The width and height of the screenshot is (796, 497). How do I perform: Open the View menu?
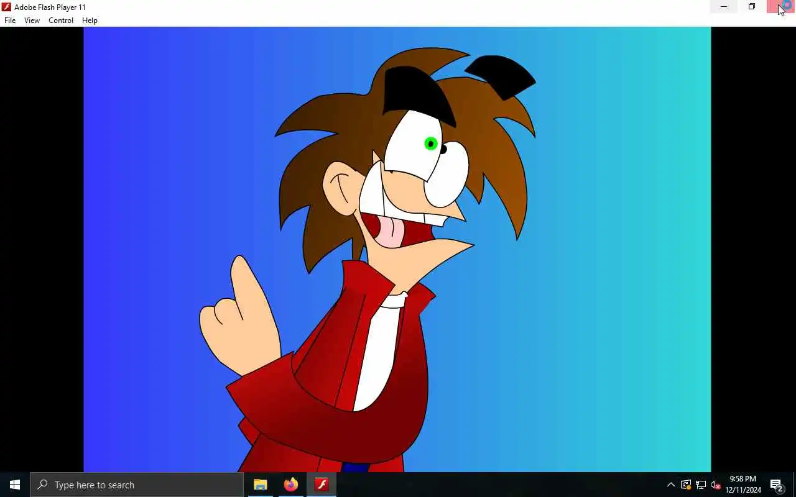(x=32, y=21)
